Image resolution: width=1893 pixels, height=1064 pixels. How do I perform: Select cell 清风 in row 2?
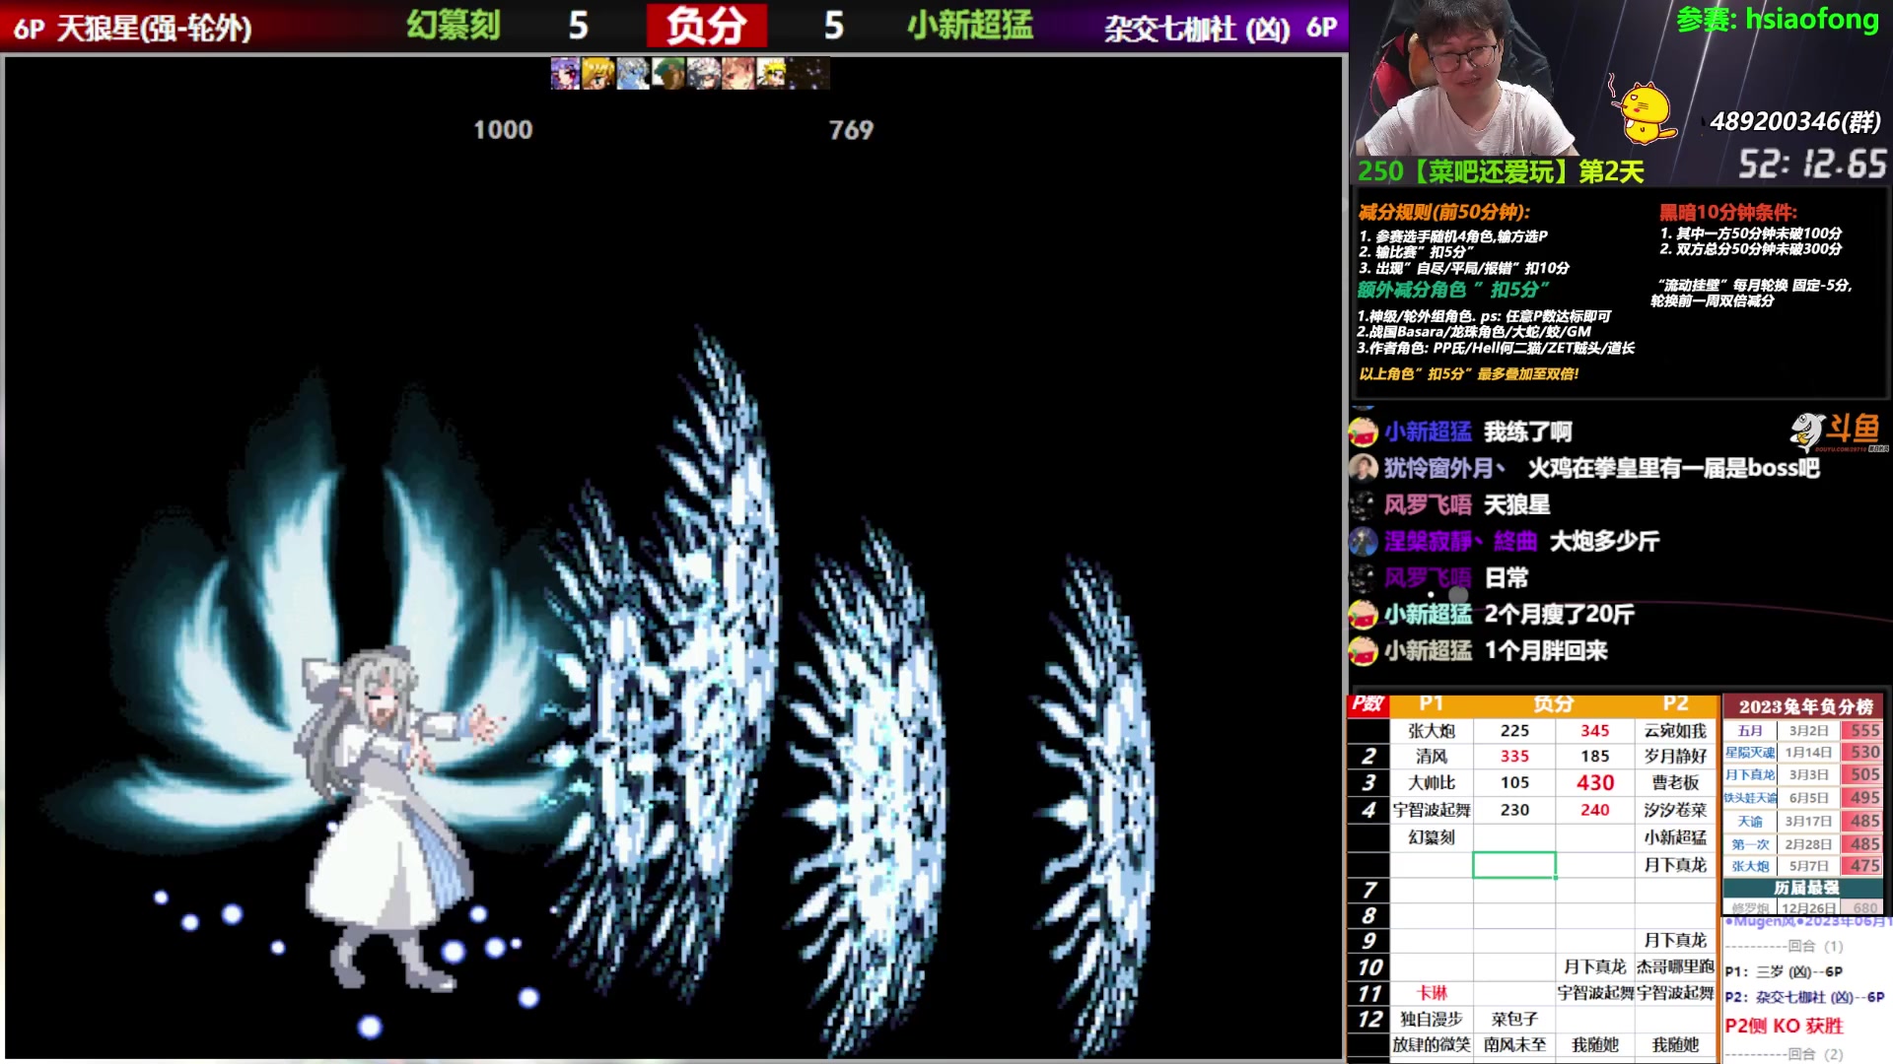pyautogui.click(x=1432, y=757)
